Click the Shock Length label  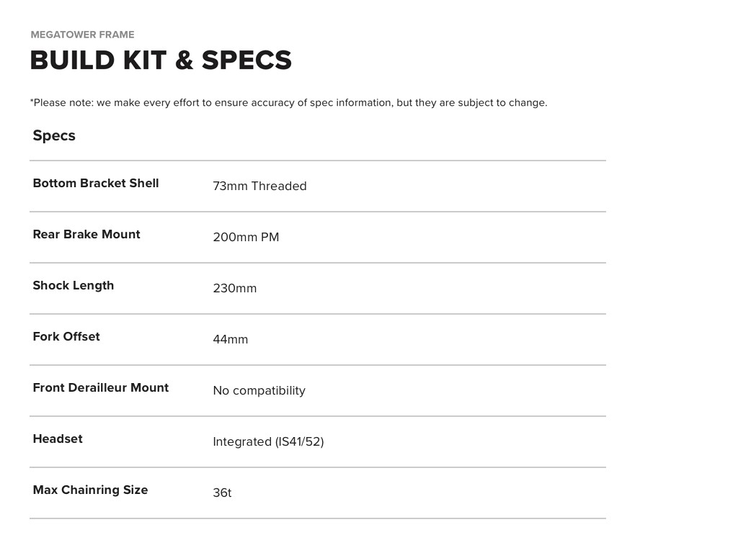[x=74, y=286]
